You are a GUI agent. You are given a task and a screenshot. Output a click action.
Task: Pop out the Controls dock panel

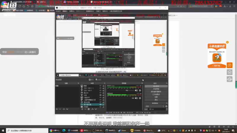click(x=166, y=83)
